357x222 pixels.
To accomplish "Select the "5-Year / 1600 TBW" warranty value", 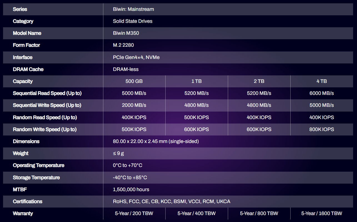I will coord(322,213).
